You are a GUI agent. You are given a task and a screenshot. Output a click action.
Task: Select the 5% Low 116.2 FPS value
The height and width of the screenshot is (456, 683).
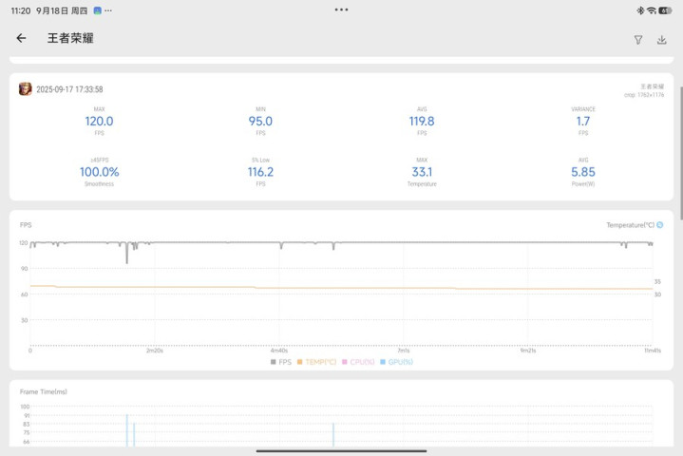260,172
